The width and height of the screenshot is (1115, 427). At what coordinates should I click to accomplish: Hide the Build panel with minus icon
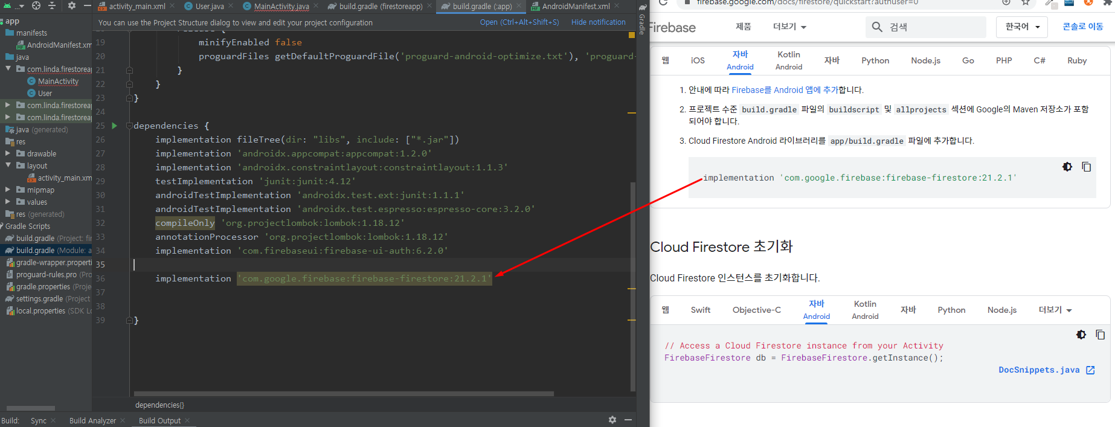click(628, 420)
